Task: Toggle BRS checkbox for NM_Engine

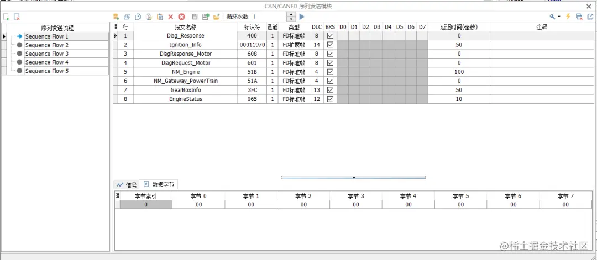Action: pyautogui.click(x=330, y=72)
